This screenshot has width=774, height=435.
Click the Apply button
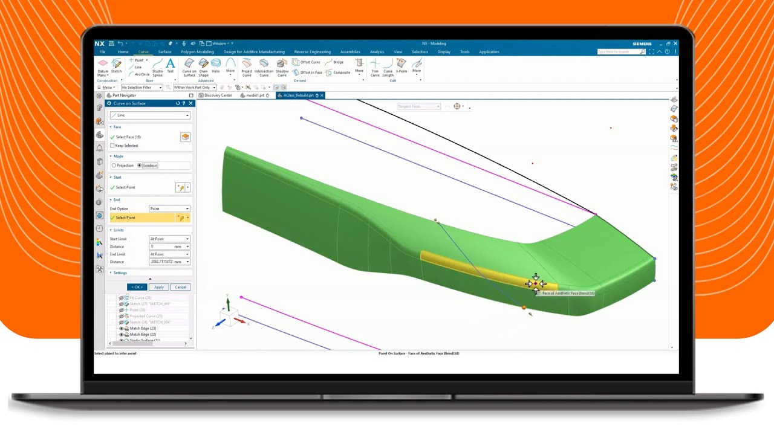[x=158, y=287]
